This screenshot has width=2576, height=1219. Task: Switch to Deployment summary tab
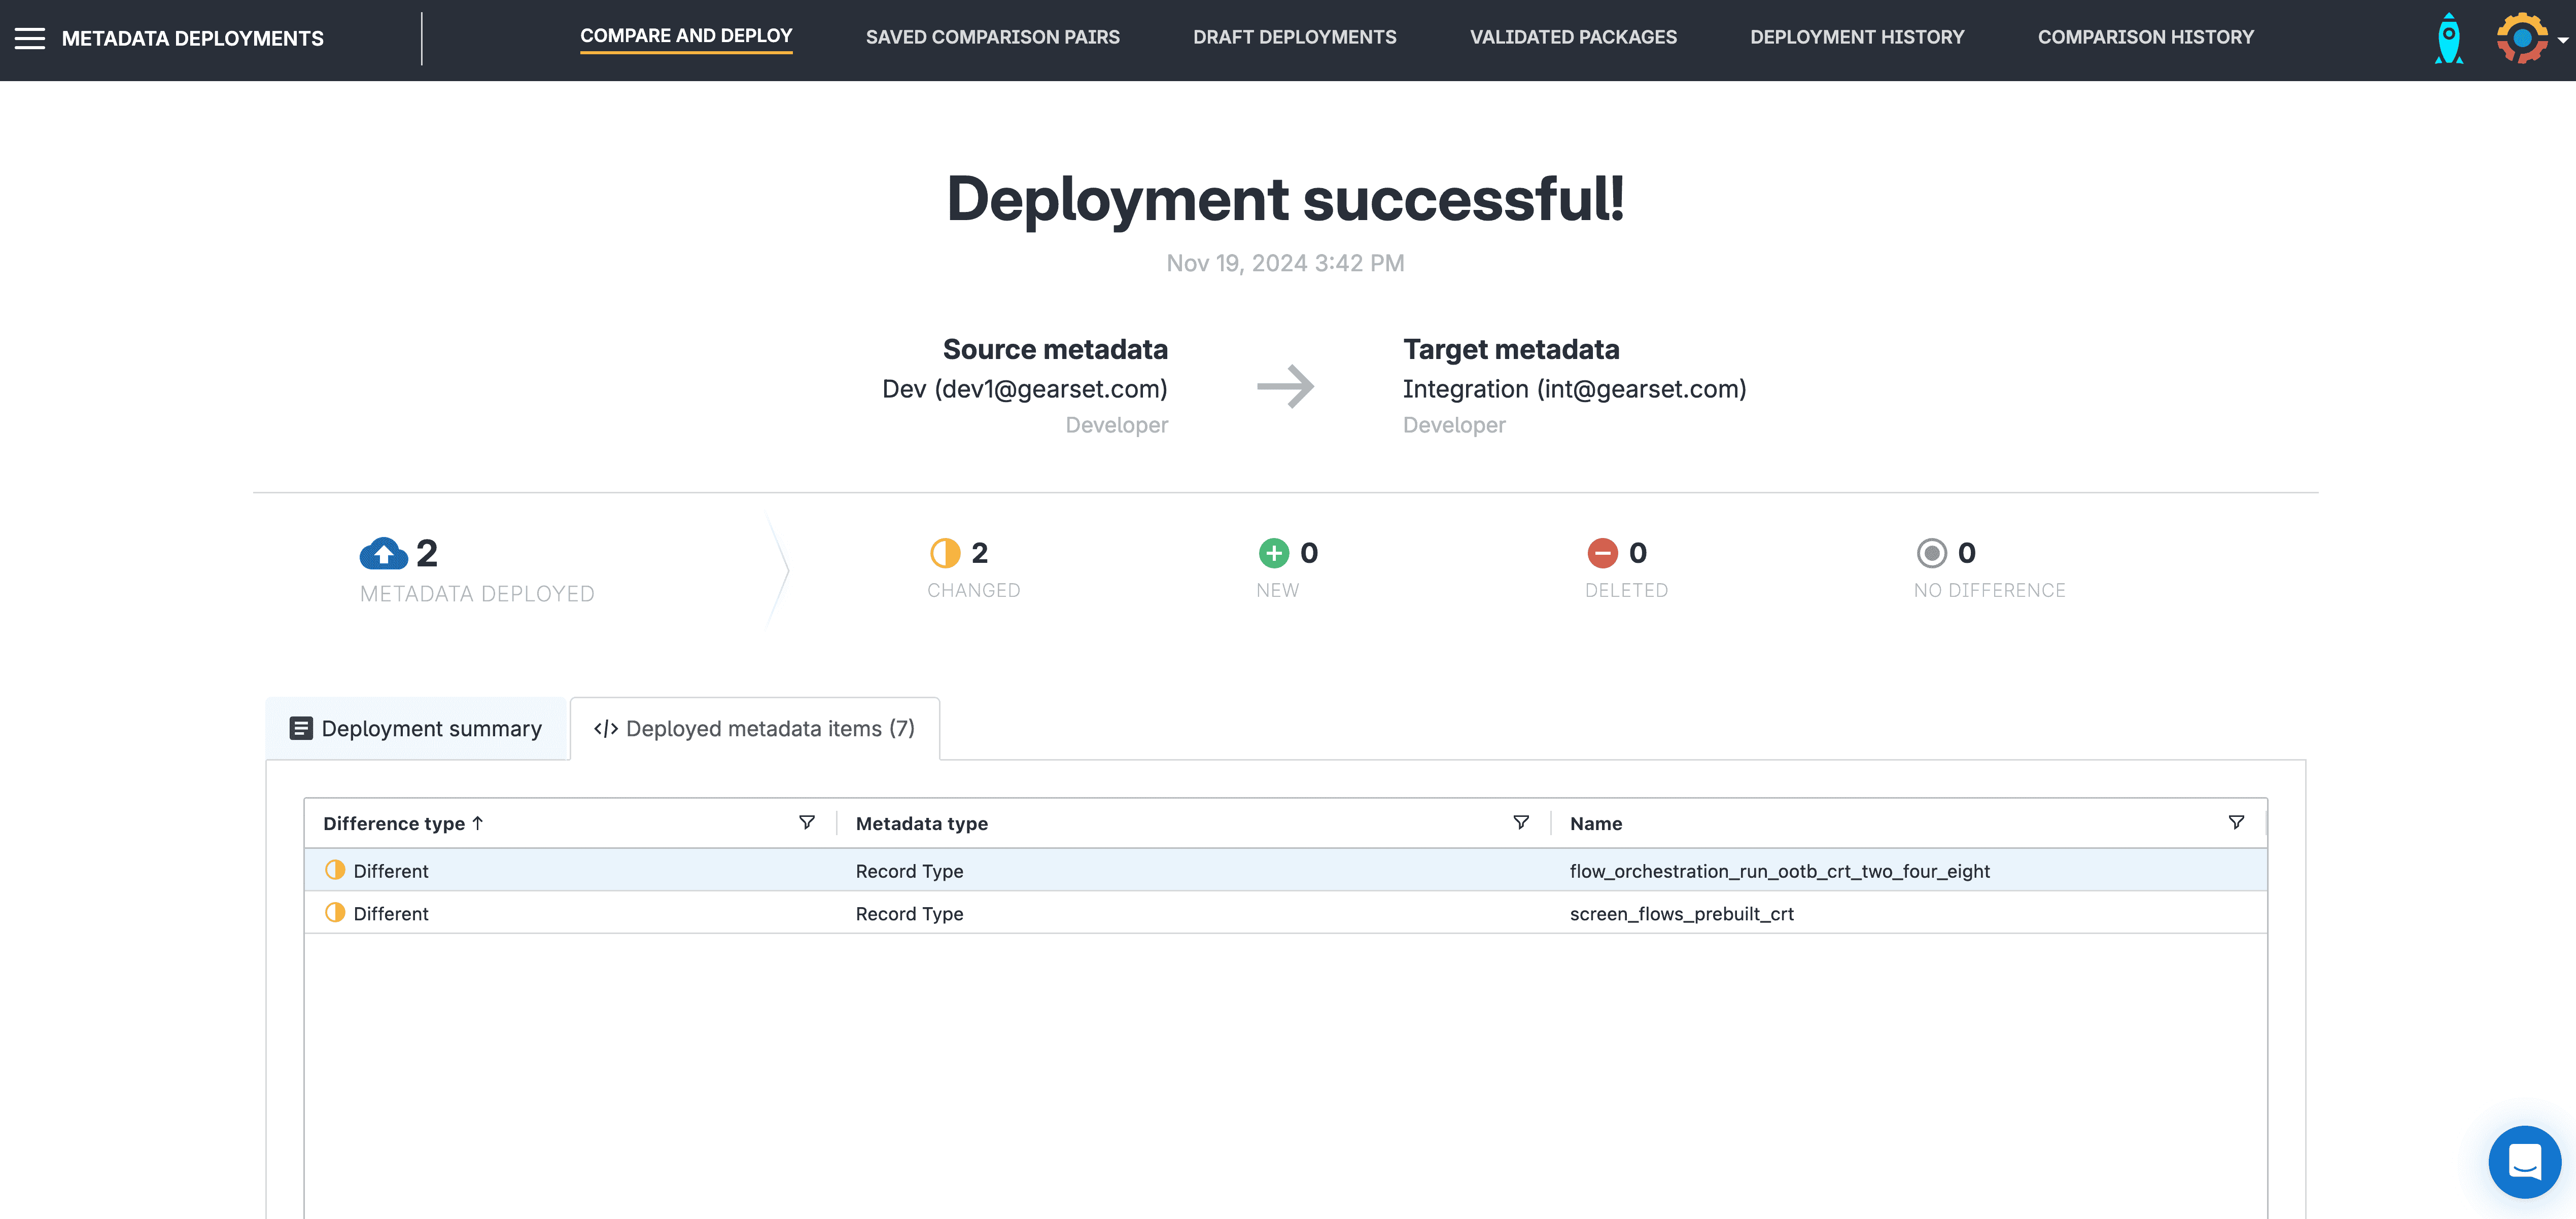click(416, 728)
